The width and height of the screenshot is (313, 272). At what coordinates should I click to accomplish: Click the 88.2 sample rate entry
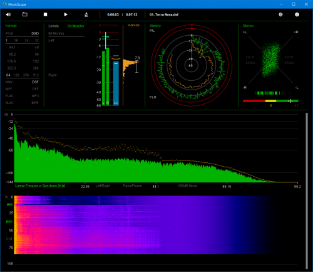pos(12,55)
